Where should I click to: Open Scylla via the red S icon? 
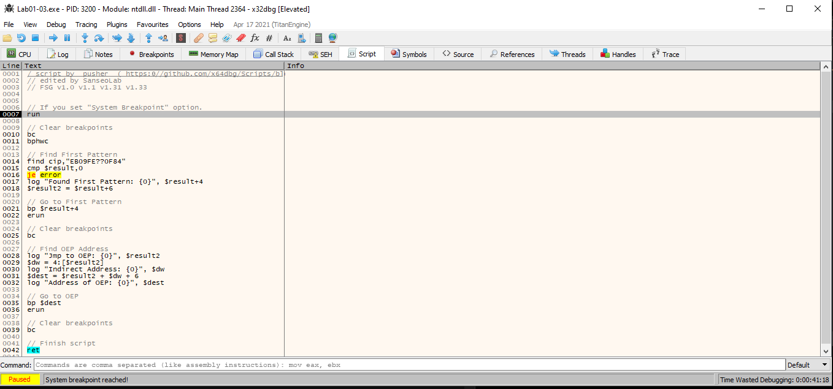tap(180, 38)
